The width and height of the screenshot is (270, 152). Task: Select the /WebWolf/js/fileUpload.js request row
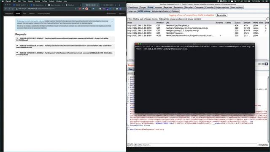[x=198, y=25]
